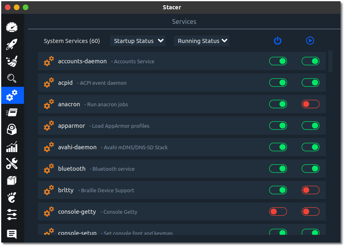Viewport: 345px width, 247px height.
Task: Click the blue play button header
Action: pyautogui.click(x=310, y=41)
